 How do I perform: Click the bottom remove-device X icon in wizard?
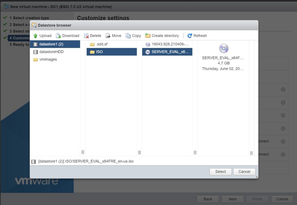pyautogui.click(x=283, y=155)
